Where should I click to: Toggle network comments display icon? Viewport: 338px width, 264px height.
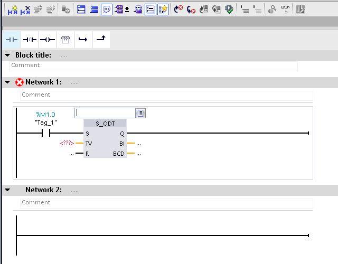[150, 10]
